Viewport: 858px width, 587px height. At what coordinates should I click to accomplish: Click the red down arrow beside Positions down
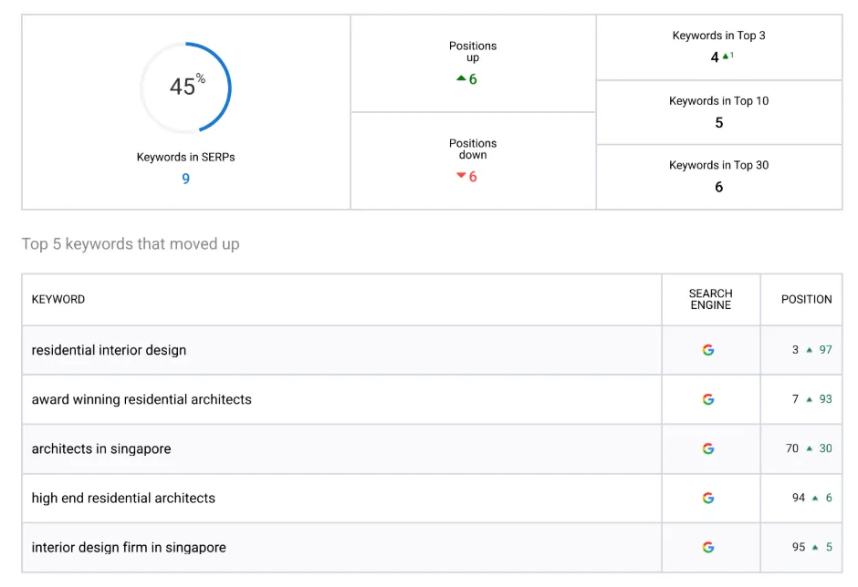pos(460,176)
